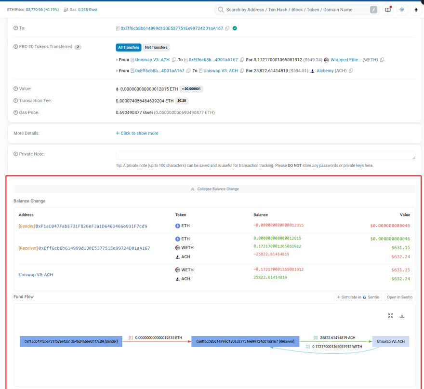
Task: Click the search magnifier icon
Action: [x=221, y=10]
